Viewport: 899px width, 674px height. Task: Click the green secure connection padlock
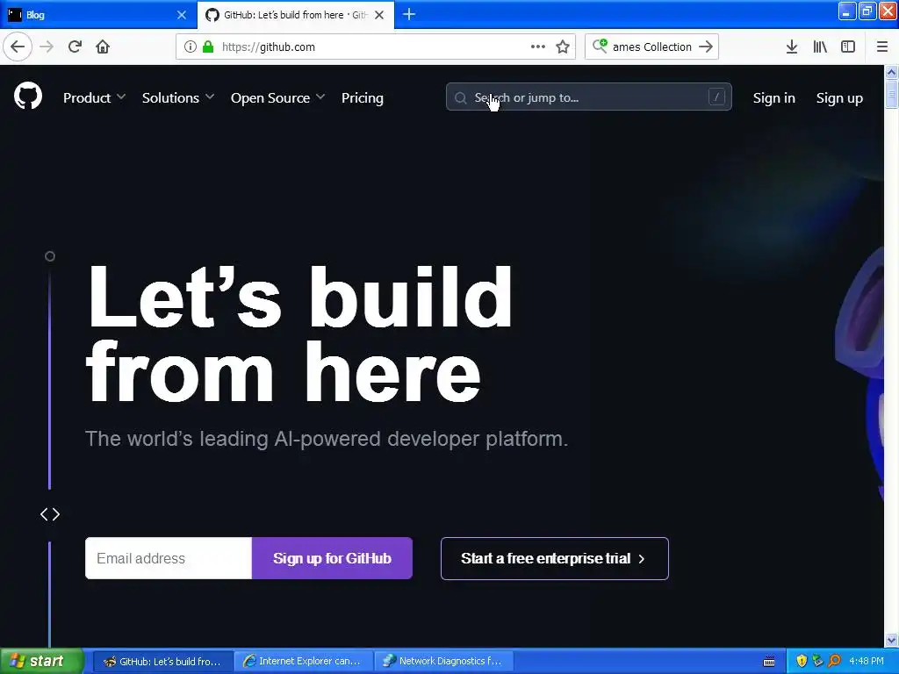click(x=208, y=47)
